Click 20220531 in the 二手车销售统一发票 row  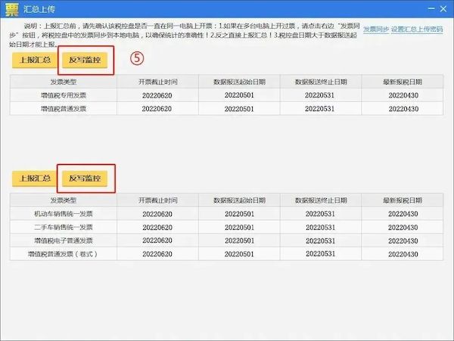pyautogui.click(x=320, y=228)
